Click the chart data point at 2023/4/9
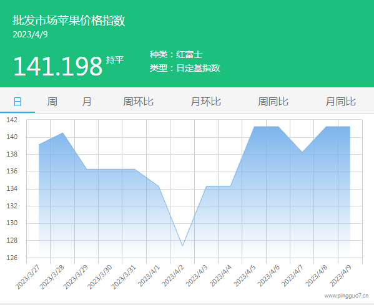This screenshot has width=374, height=305. pos(350,127)
